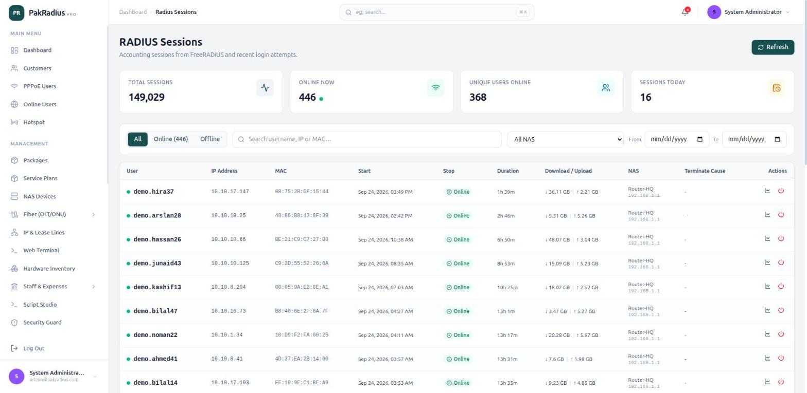The height and width of the screenshot is (393, 807).
Task: Click the Dashboard breadcrumb link
Action: [x=133, y=12]
